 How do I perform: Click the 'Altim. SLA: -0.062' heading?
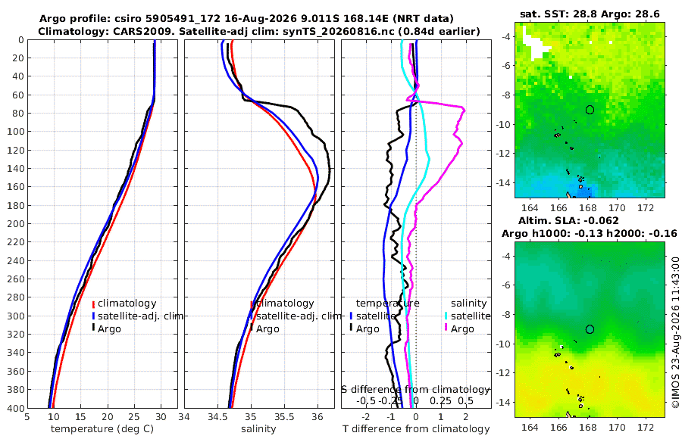tap(568, 220)
